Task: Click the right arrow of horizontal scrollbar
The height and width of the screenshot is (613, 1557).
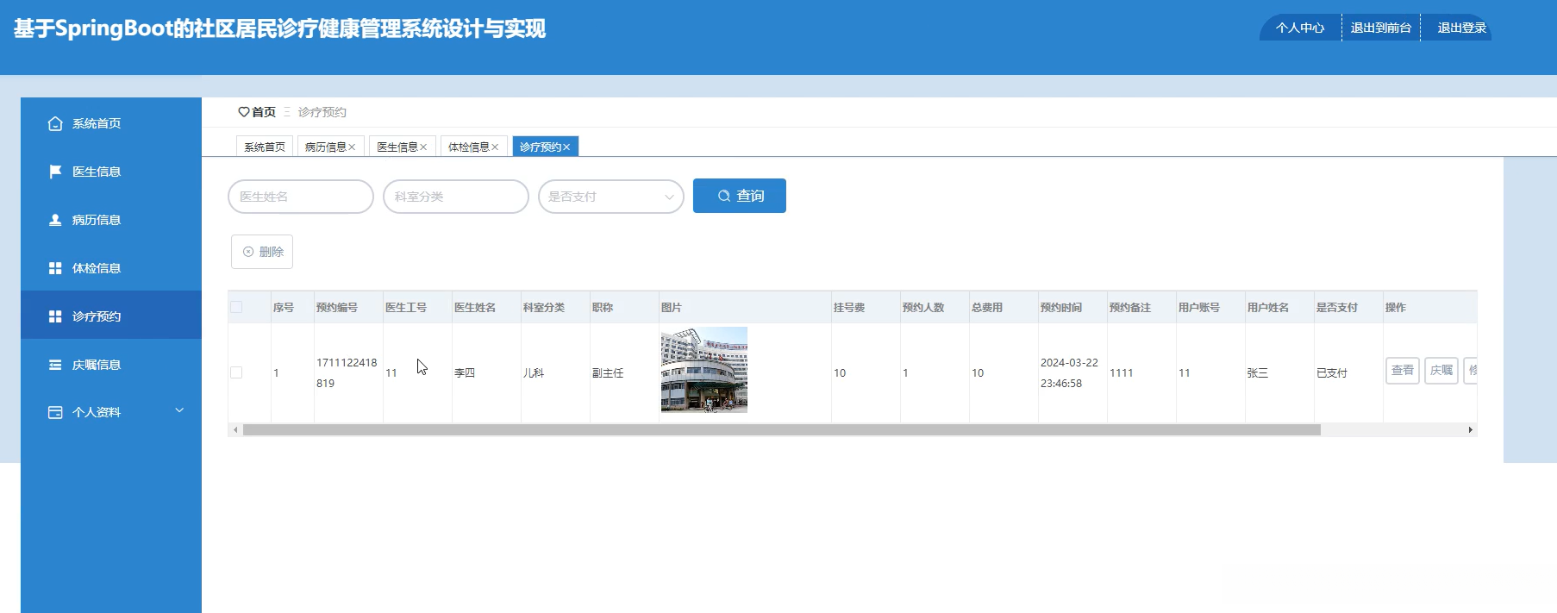Action: [x=1470, y=429]
